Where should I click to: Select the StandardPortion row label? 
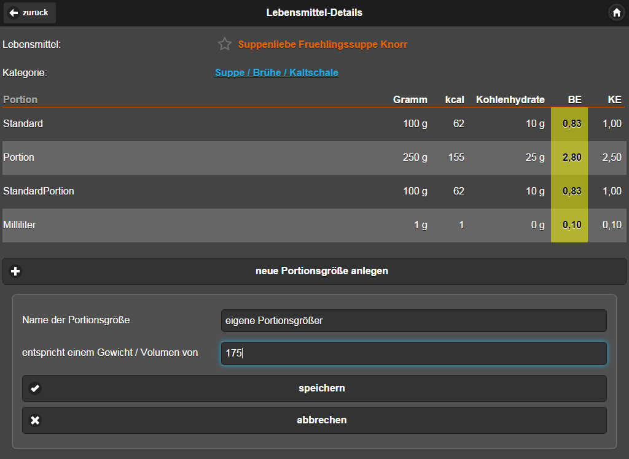click(x=39, y=191)
